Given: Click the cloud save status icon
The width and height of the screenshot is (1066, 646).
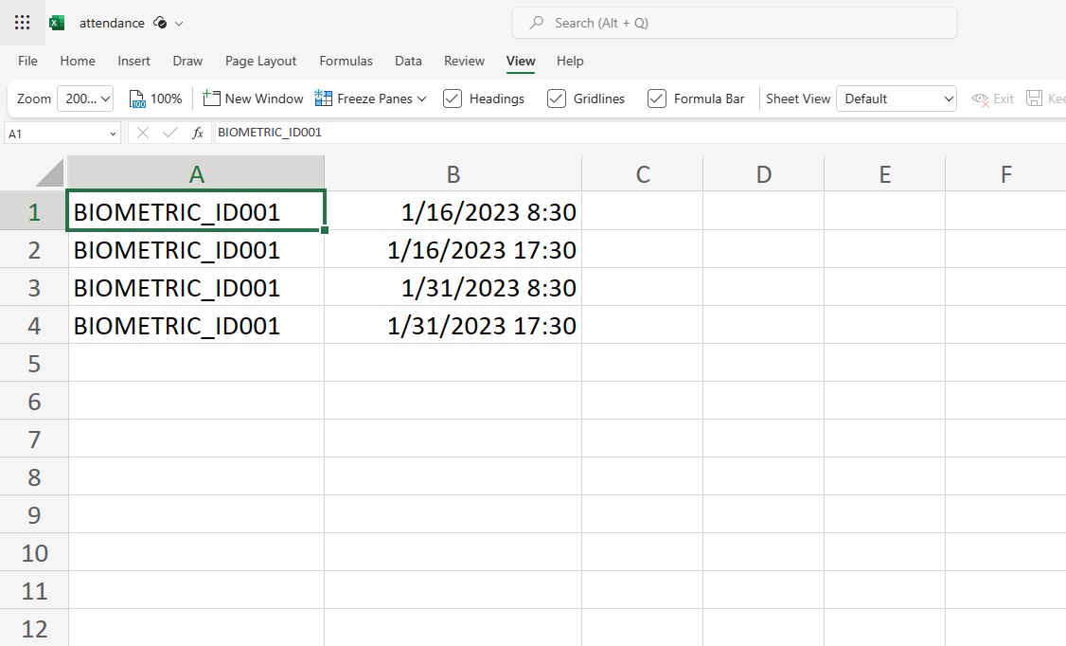Looking at the screenshot, I should click(x=160, y=23).
